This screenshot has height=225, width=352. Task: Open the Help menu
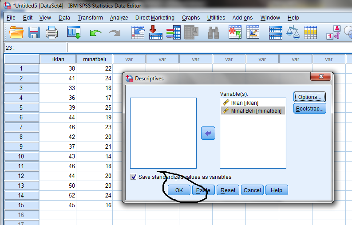point(293,17)
